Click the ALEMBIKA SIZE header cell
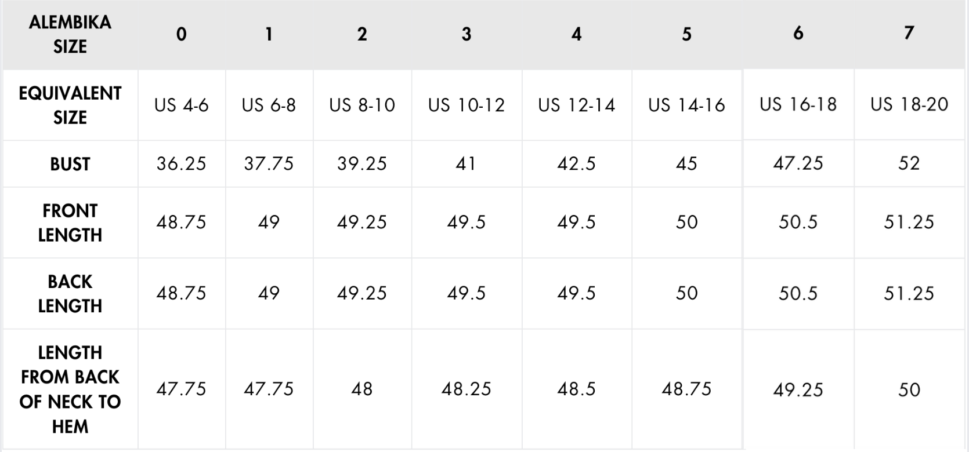The height and width of the screenshot is (452, 969). click(x=70, y=34)
